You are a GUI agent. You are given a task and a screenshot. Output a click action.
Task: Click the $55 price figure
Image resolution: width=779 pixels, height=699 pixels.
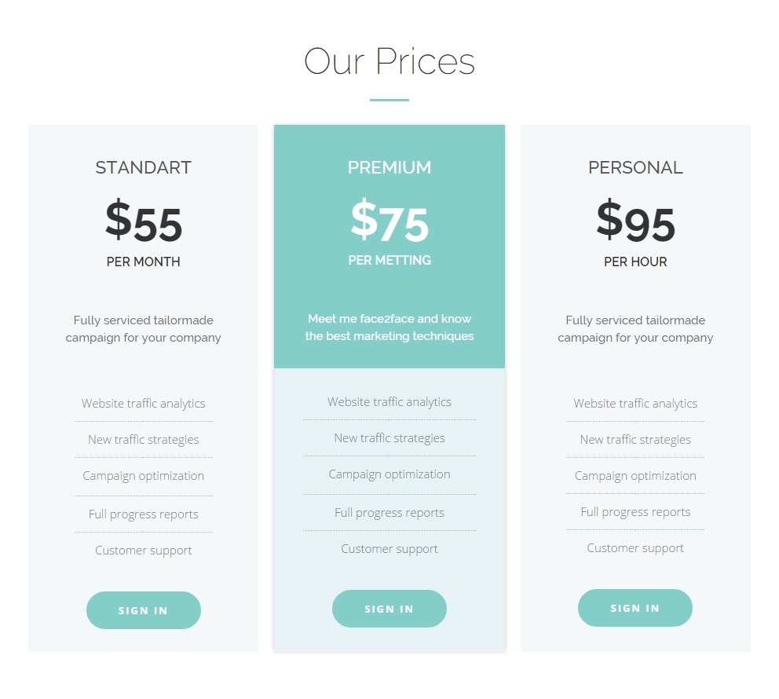tap(144, 221)
